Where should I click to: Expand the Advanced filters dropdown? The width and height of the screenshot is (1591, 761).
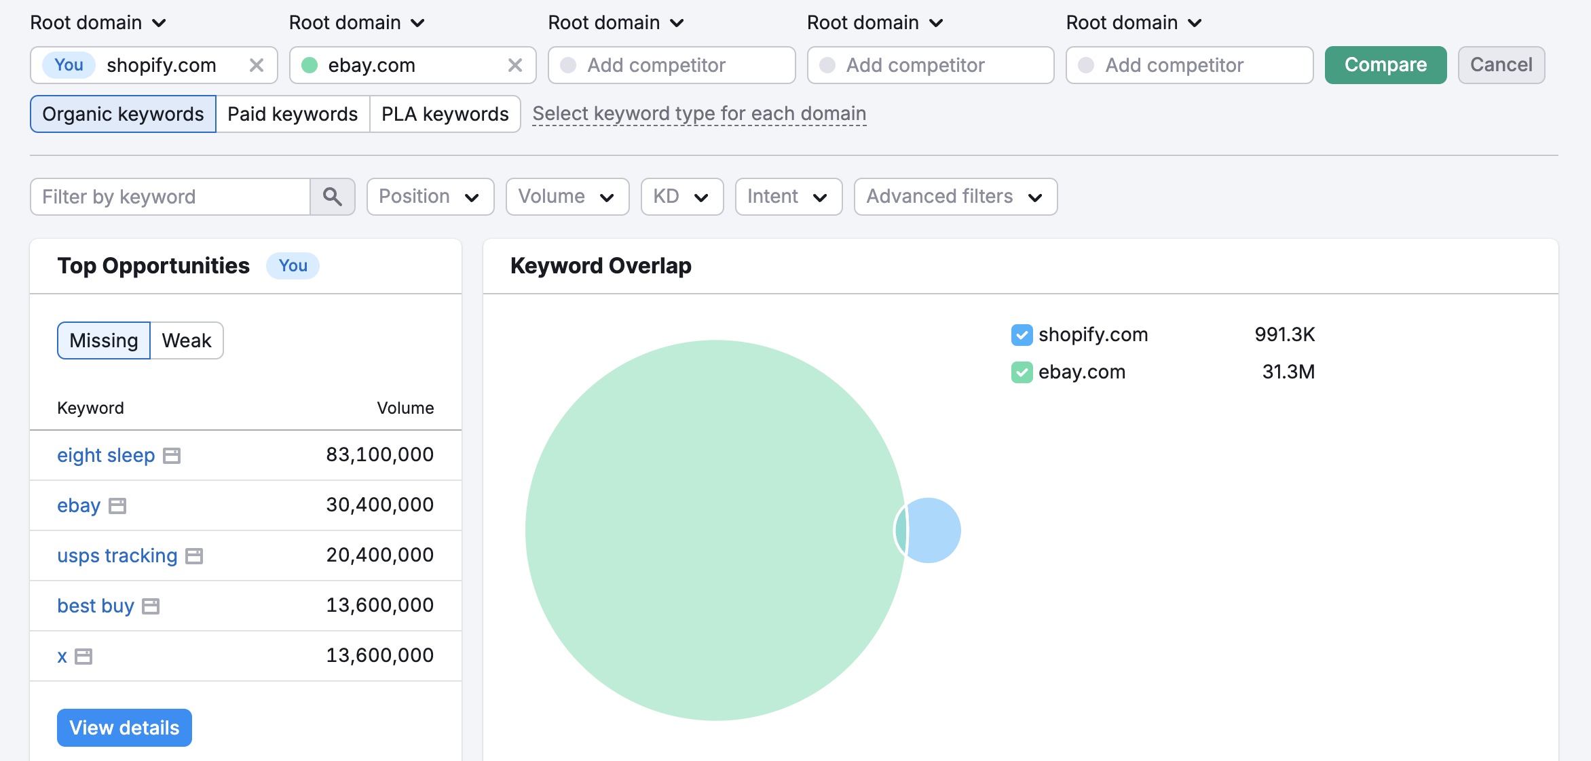[x=956, y=197]
